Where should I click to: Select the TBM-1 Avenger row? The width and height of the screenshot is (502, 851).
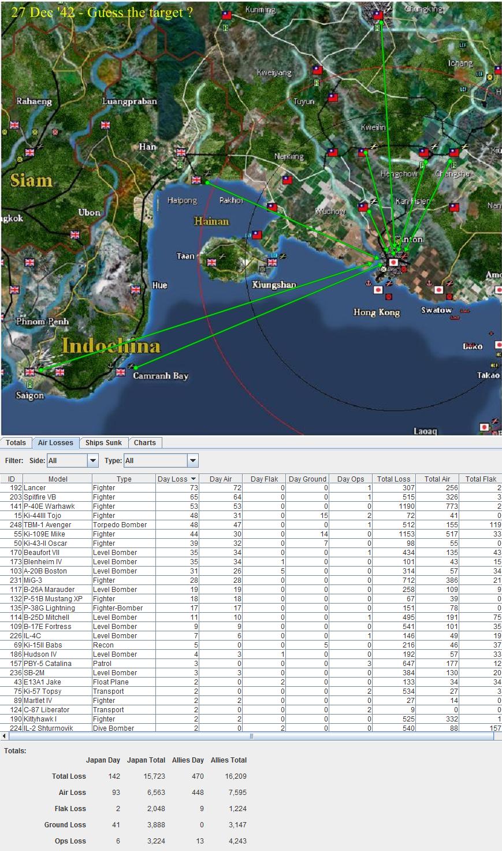click(x=251, y=525)
